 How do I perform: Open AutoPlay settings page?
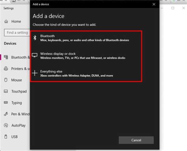[15, 125]
